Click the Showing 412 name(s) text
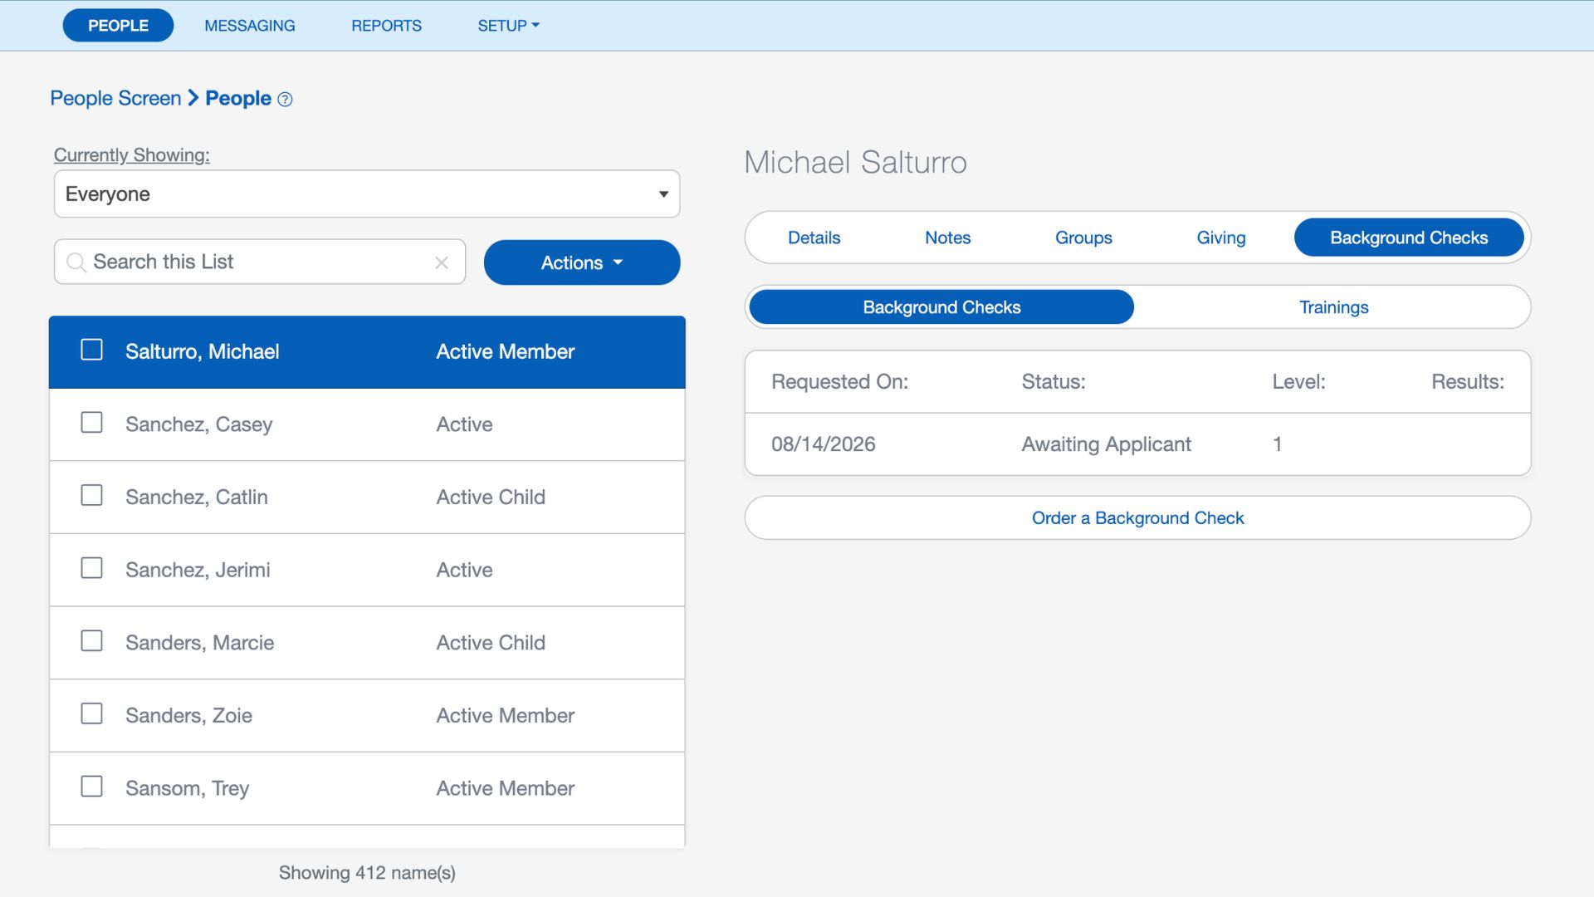Viewport: 1594px width, 897px height. [367, 873]
